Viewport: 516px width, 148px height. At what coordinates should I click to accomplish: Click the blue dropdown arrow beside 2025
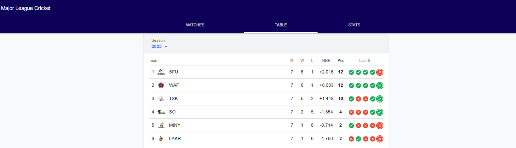pos(166,47)
